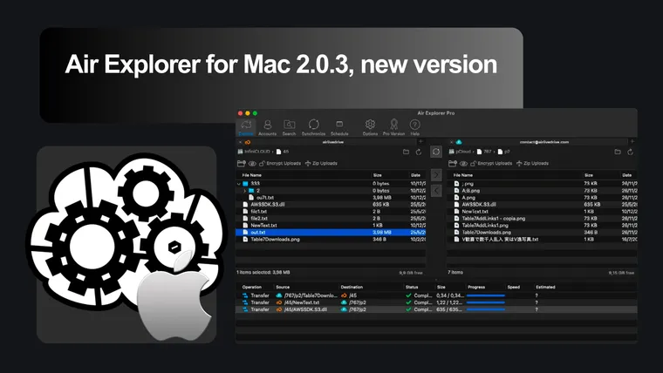Click the pCloud root breadcrumb
This screenshot has height=373, width=663.
[x=460, y=152]
